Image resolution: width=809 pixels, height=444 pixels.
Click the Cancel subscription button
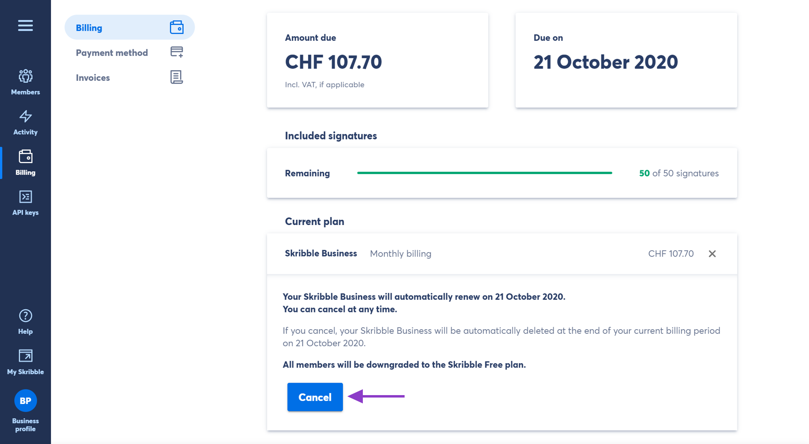pyautogui.click(x=315, y=397)
